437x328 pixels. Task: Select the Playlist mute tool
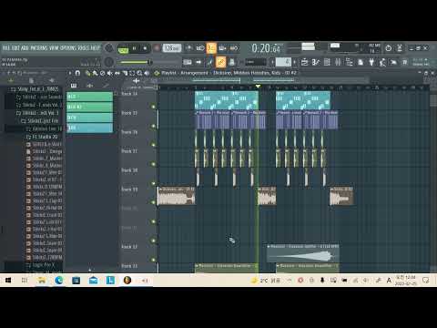[109, 73]
